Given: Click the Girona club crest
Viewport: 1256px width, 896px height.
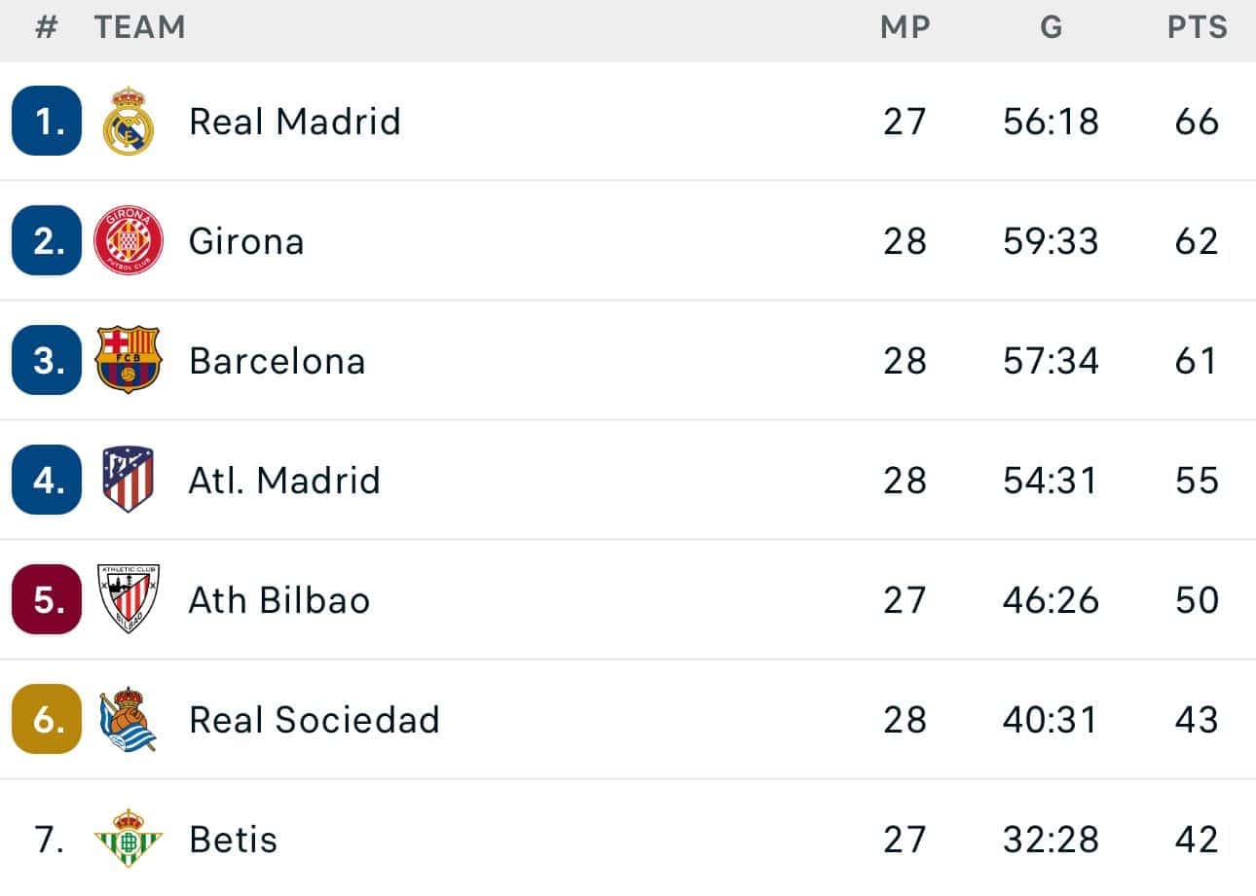Looking at the screenshot, I should pos(128,241).
